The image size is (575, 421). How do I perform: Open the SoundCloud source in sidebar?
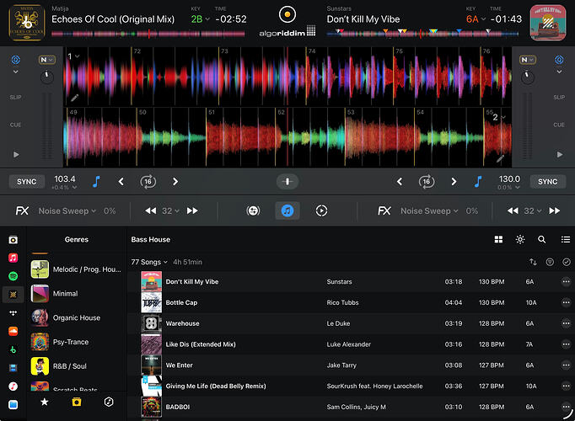coord(13,331)
